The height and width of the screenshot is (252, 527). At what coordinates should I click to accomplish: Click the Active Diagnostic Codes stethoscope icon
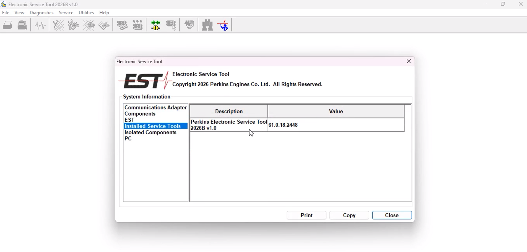[x=58, y=25]
